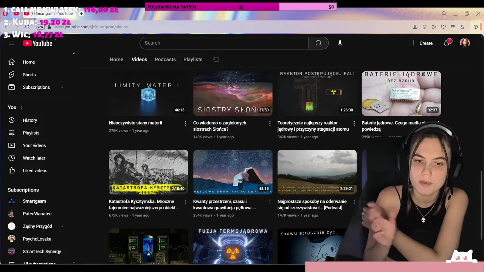Screen dimensions: 484x272
Task: Switch to the channel Podcasts tab
Action: (x=165, y=60)
